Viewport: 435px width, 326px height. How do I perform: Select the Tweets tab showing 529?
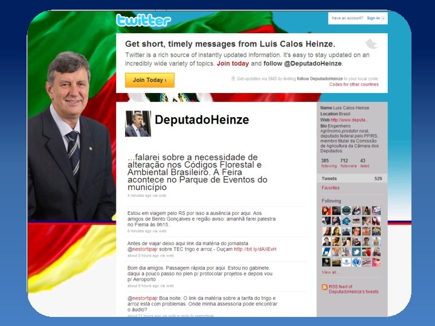(352, 179)
